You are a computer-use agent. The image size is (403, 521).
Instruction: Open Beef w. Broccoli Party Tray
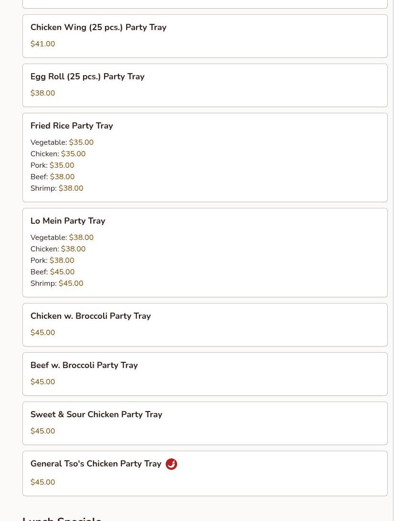click(x=84, y=366)
